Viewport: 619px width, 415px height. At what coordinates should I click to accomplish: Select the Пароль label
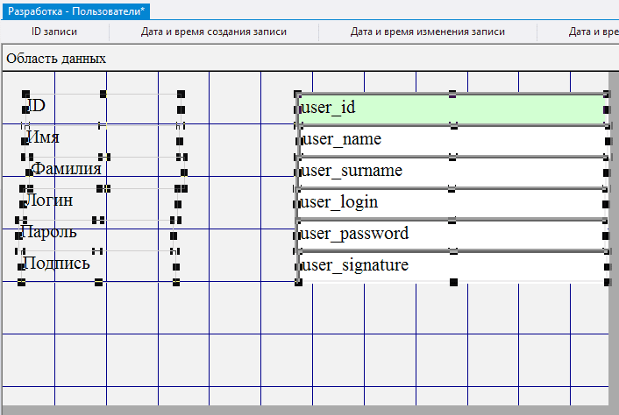click(x=49, y=232)
